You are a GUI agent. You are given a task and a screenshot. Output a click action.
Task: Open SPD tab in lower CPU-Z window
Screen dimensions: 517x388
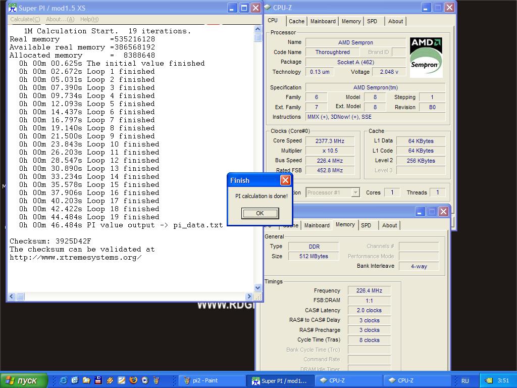click(366, 225)
